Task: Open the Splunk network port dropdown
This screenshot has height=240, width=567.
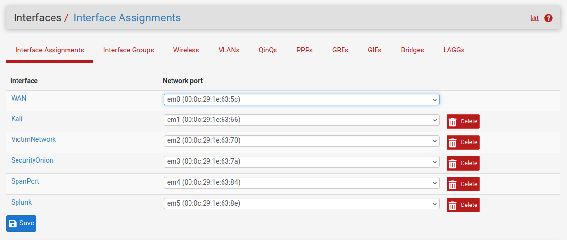Action: point(301,203)
